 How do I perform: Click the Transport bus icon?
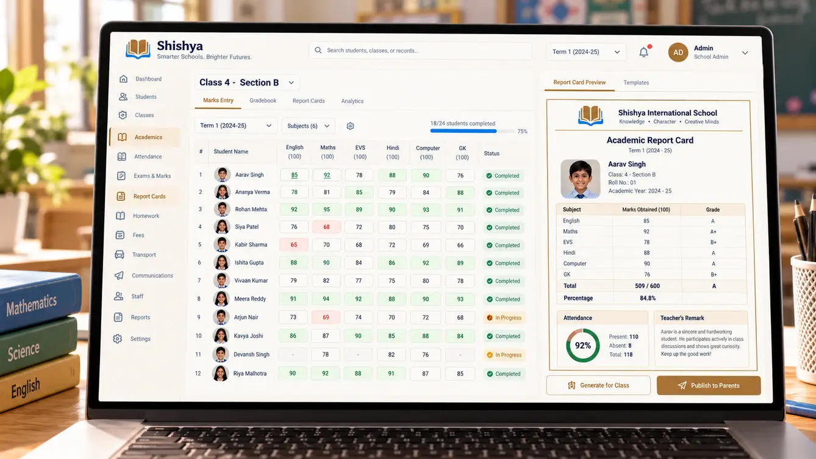[120, 255]
